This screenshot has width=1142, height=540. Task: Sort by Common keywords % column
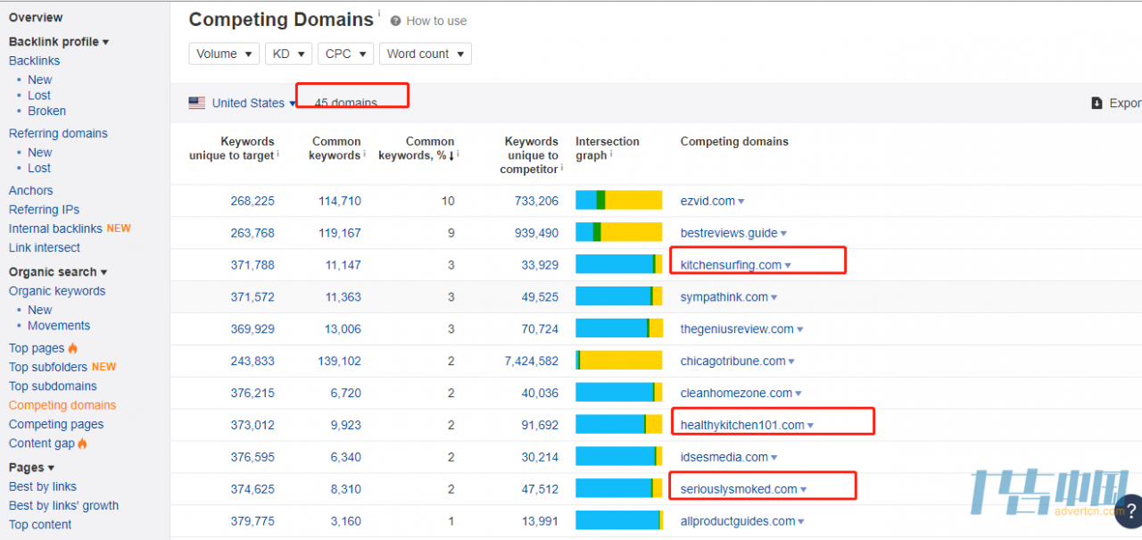(x=417, y=148)
